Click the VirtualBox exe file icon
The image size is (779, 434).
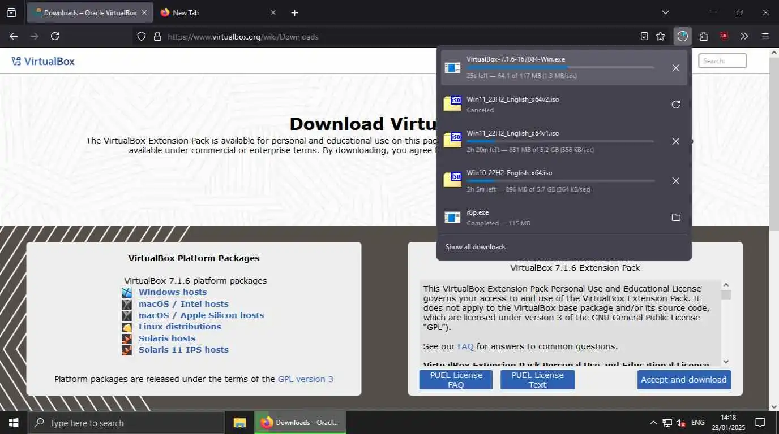(452, 68)
